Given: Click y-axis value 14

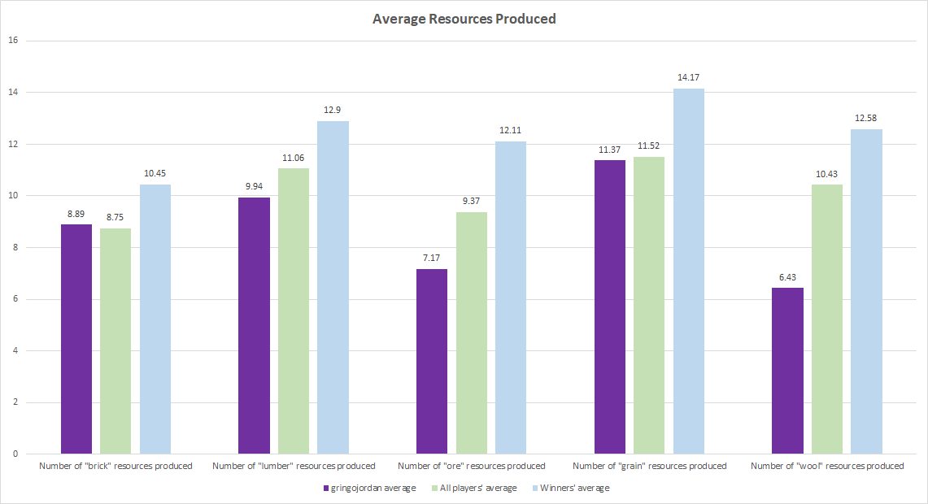Looking at the screenshot, I should [x=13, y=93].
